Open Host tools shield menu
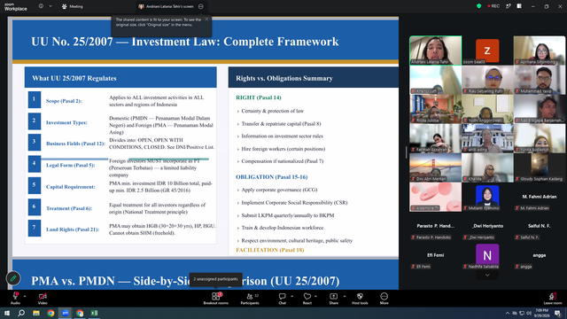Viewport: 567px width, 319px height. coord(360,299)
